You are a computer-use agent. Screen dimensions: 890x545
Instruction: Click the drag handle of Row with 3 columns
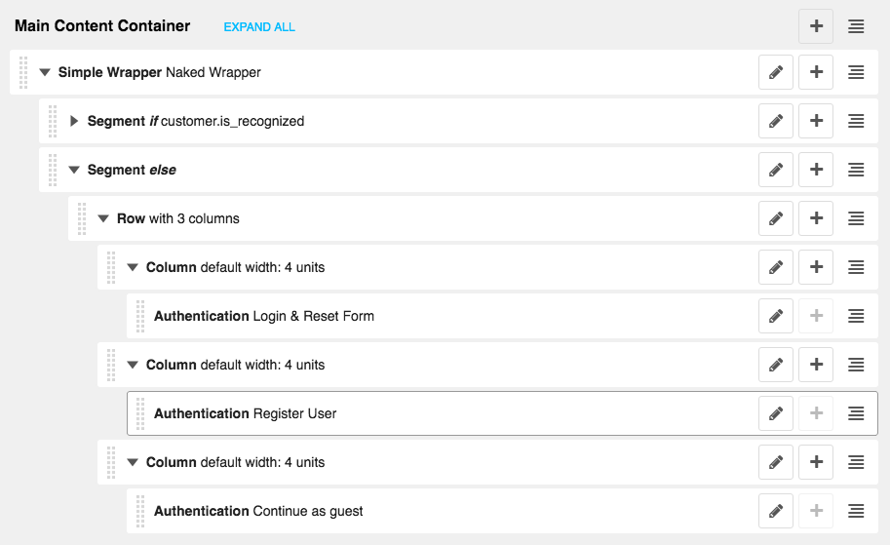point(82,218)
